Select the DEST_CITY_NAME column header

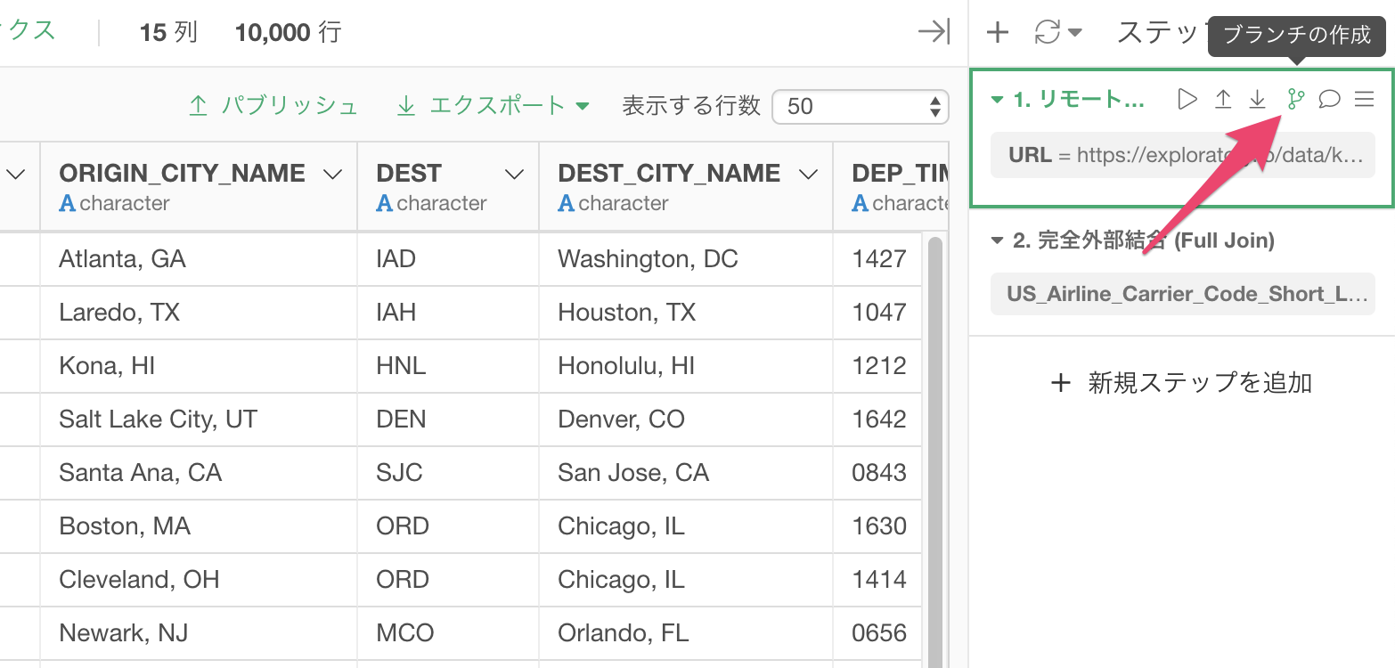pyautogui.click(x=669, y=173)
